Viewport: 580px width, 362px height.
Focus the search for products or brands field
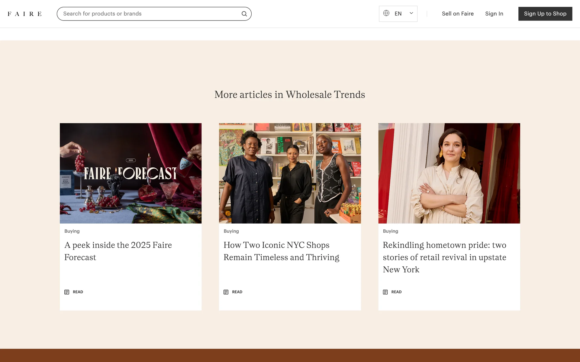[148, 14]
